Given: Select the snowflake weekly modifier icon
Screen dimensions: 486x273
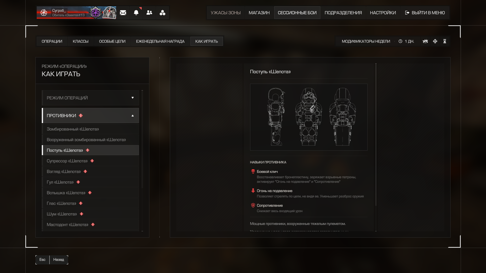Looking at the screenshot, I should (x=435, y=41).
